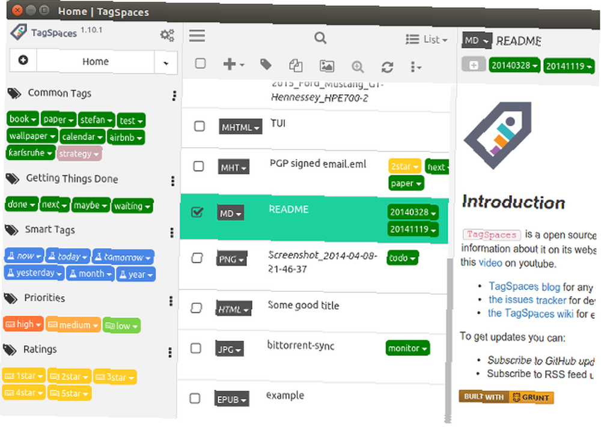Viewport: 601px width, 427px height.
Task: Check the Some good title checkbox
Action: [197, 307]
